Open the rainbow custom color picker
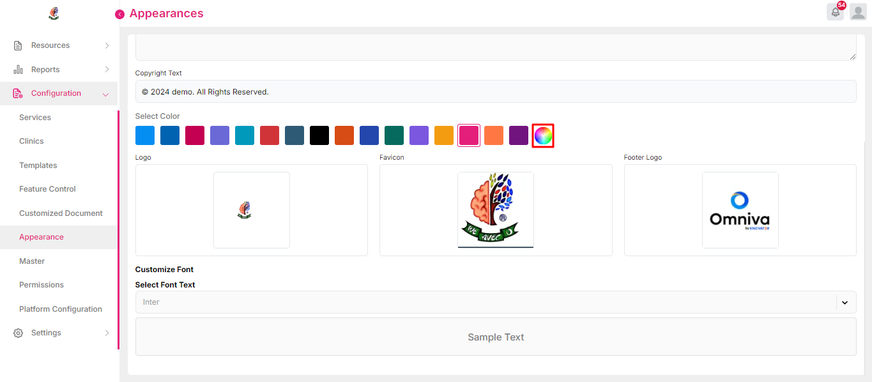 [543, 135]
